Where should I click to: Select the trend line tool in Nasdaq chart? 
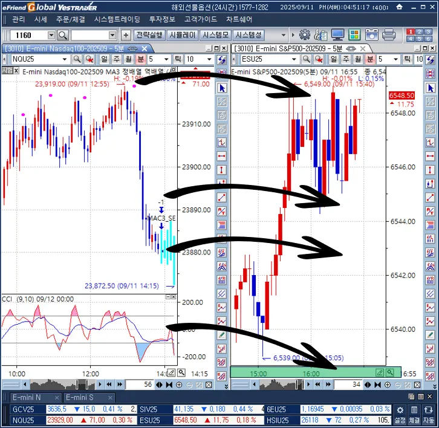pyautogui.click(x=222, y=197)
